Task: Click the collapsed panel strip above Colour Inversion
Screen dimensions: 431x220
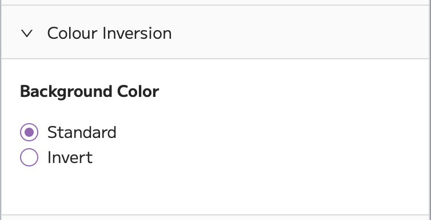Action: click(215, 2)
